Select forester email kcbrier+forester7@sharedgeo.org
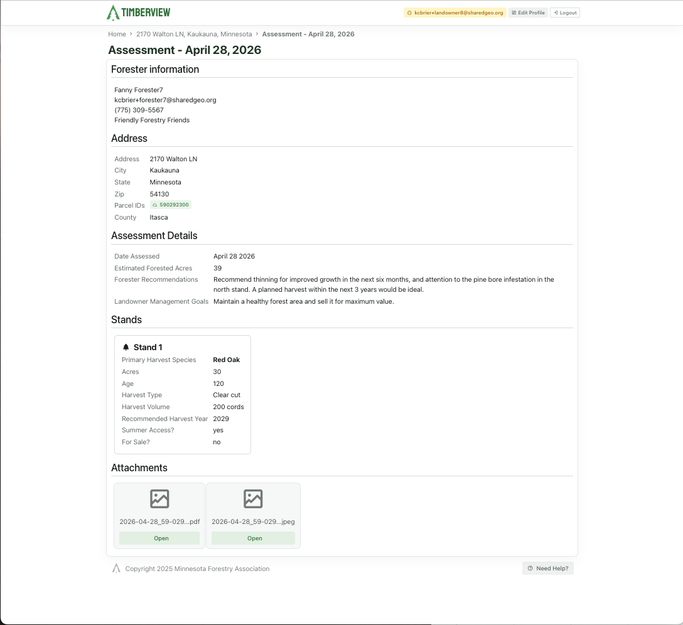 pyautogui.click(x=165, y=100)
